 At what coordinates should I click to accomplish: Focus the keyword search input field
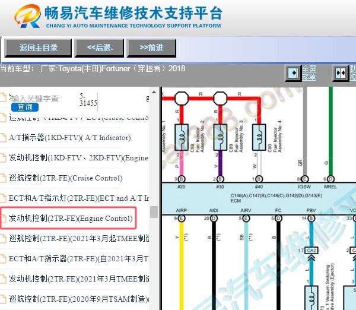(x=35, y=99)
